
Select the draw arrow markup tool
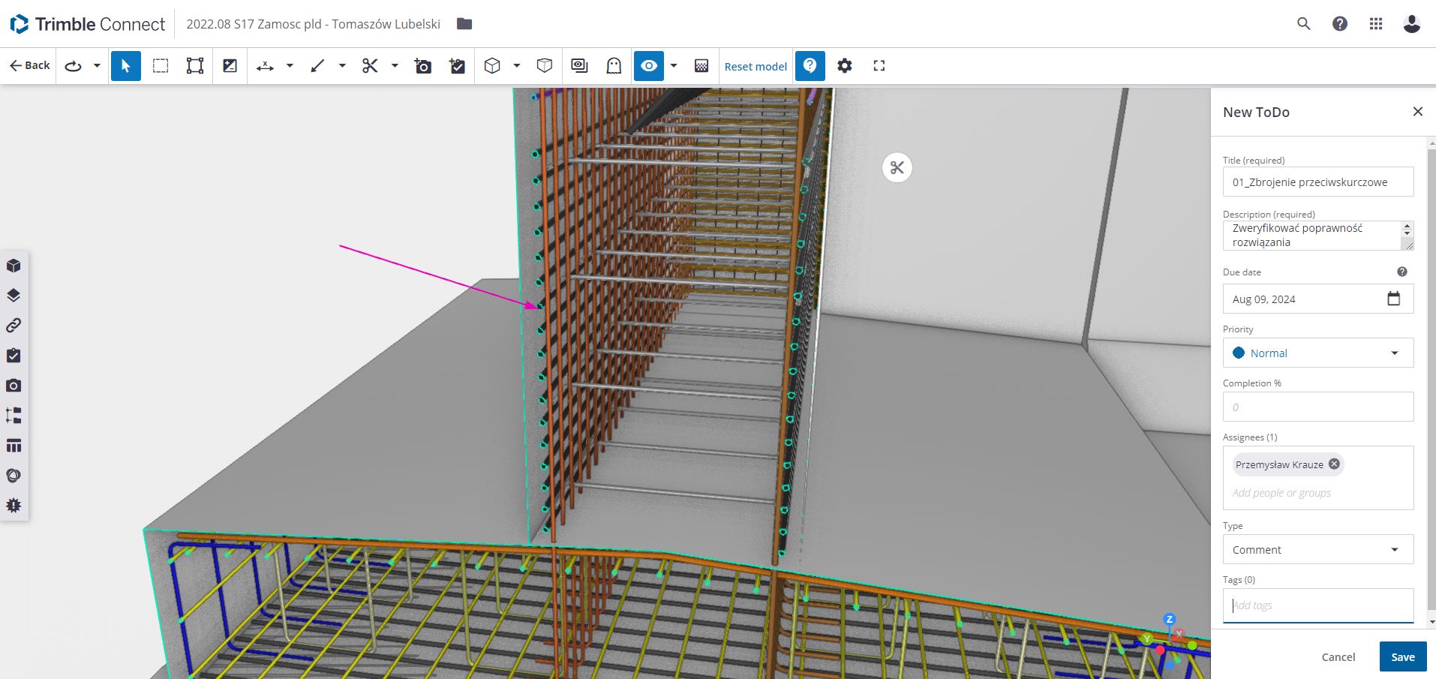tap(317, 66)
